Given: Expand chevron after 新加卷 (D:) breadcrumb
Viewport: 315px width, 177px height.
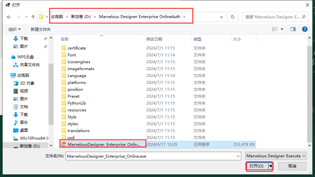Looking at the screenshot, I should [95, 17].
